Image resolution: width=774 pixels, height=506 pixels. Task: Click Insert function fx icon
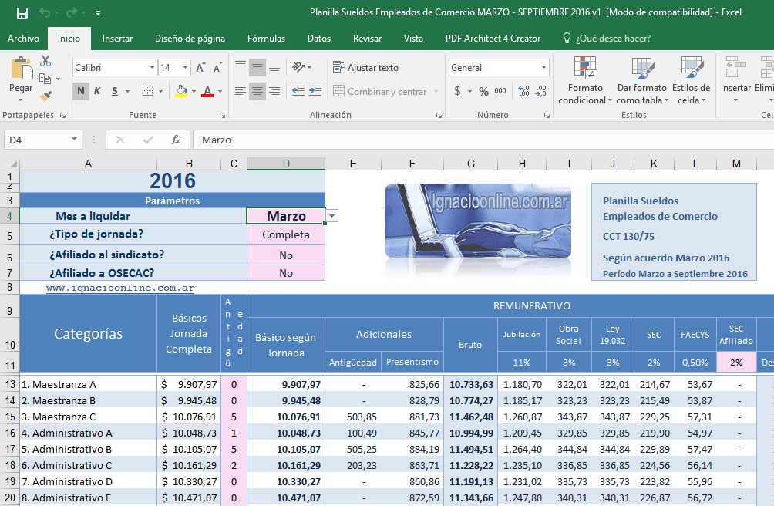point(176,140)
